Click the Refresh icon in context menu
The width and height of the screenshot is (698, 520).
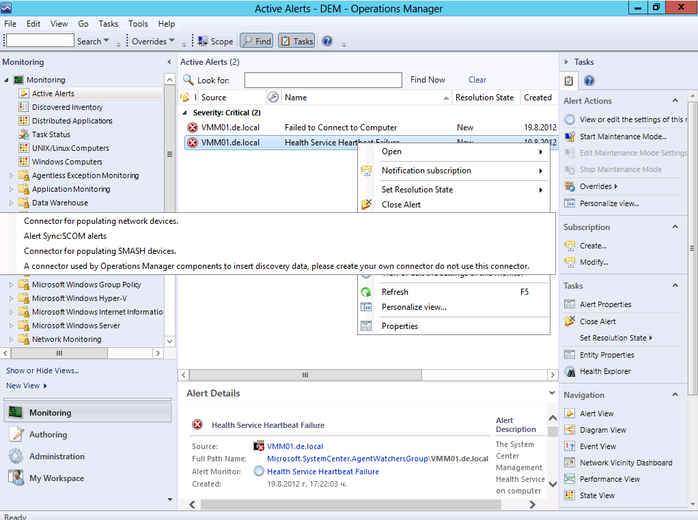tap(367, 292)
